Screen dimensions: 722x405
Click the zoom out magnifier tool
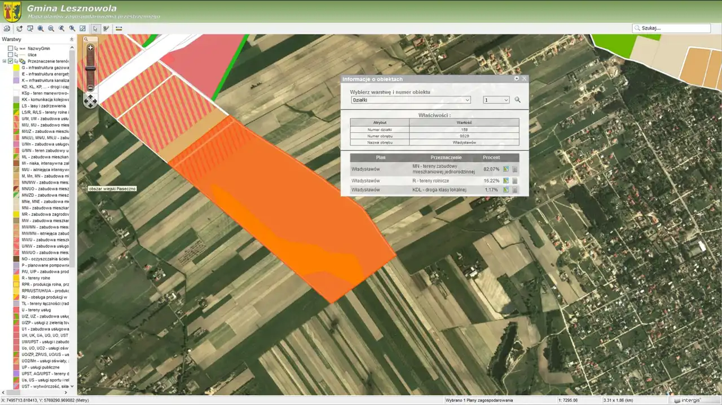click(x=51, y=28)
